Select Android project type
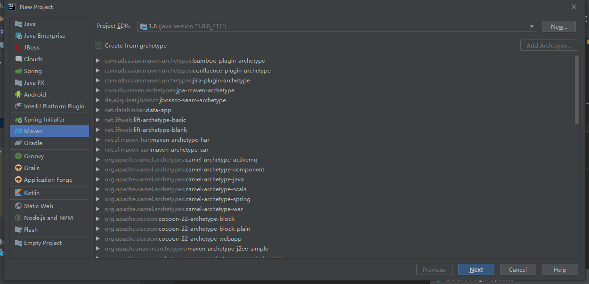Screen dimensions: 589x284 click(49, 95)
